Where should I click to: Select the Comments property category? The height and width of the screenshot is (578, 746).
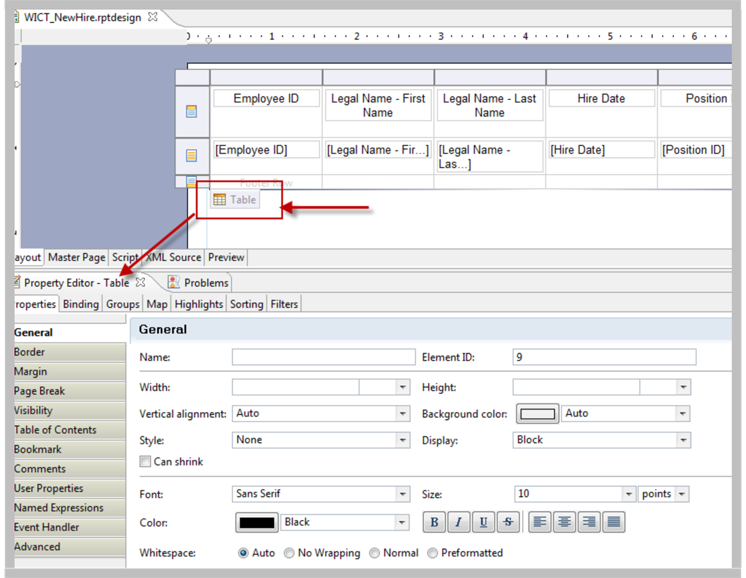68,469
